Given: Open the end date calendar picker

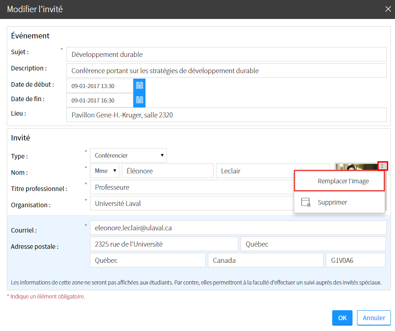Looking at the screenshot, I should pyautogui.click(x=139, y=100).
